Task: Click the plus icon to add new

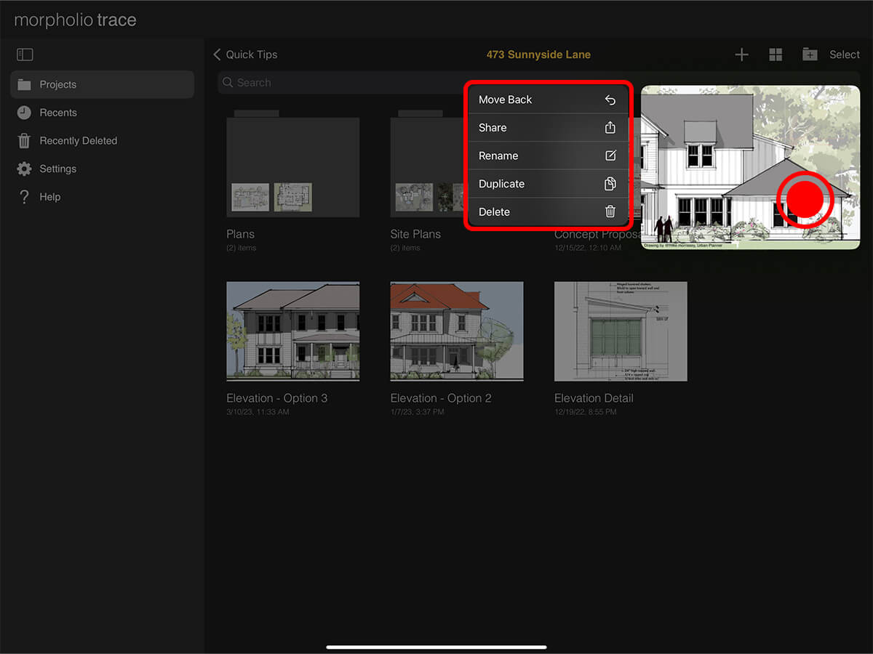Action: pyautogui.click(x=741, y=54)
